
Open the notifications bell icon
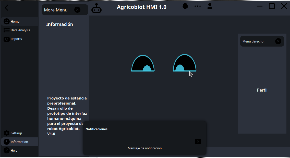pyautogui.click(x=185, y=6)
